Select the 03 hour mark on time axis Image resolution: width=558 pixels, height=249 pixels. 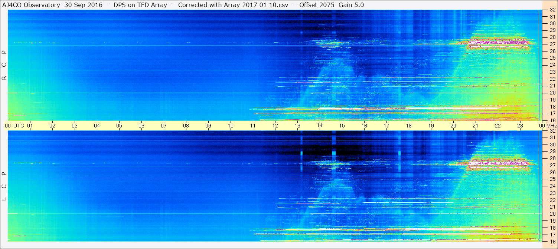tap(75, 126)
